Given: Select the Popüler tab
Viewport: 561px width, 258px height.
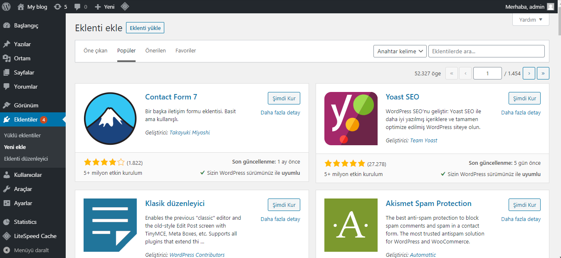Looking at the screenshot, I should pos(126,51).
